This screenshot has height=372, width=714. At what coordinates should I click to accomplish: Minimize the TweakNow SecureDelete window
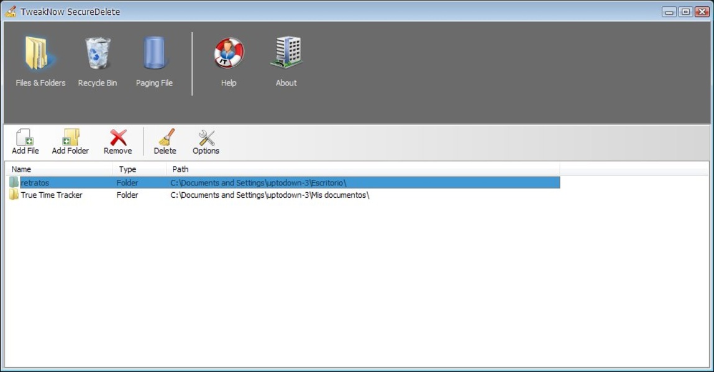(x=669, y=12)
